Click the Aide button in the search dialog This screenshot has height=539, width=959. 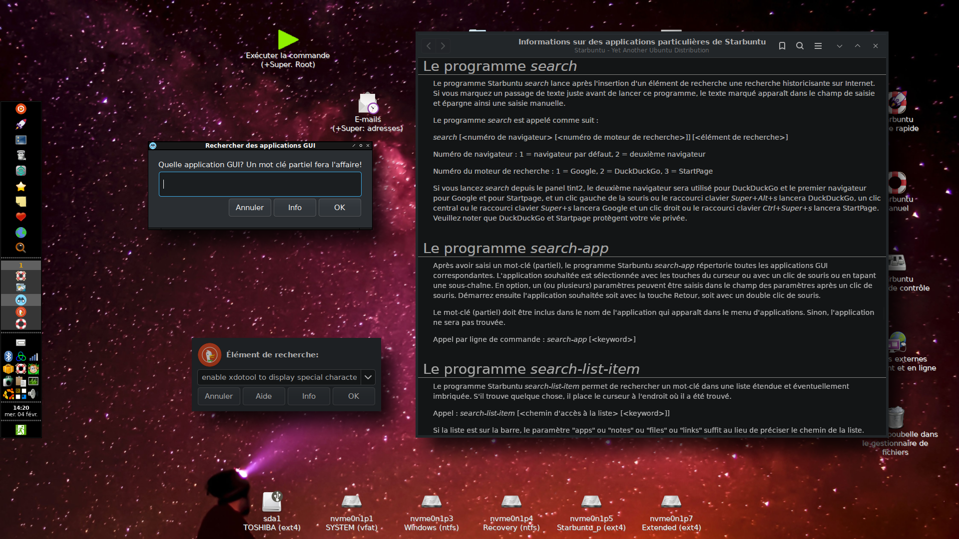click(x=264, y=396)
